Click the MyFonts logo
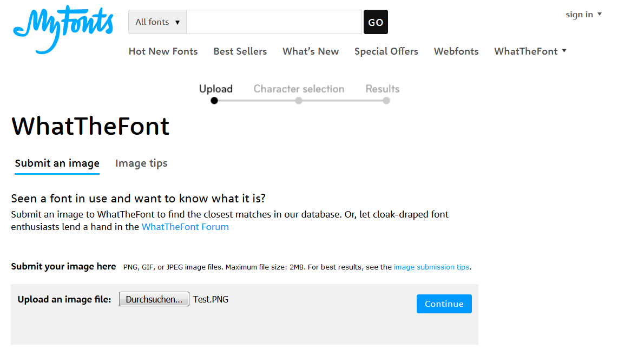618x355 pixels. [x=63, y=29]
